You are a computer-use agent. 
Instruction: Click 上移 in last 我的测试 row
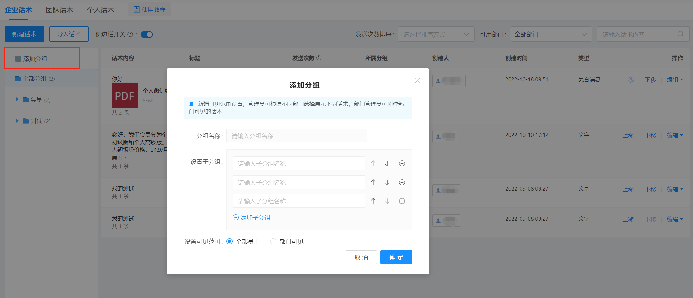pos(628,219)
